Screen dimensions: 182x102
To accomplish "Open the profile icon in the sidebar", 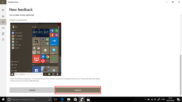I will (x=3, y=40).
